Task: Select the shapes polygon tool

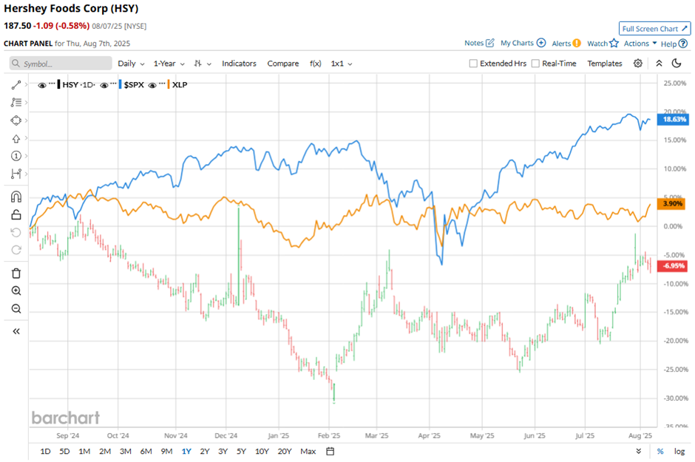Action: click(x=16, y=120)
